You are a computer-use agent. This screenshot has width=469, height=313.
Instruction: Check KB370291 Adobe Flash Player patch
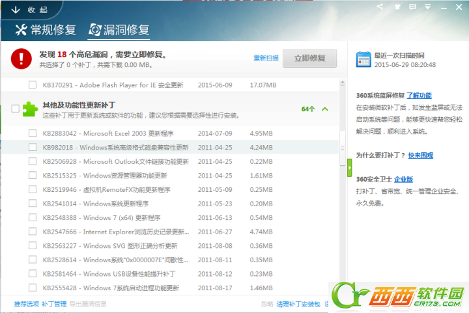33,85
